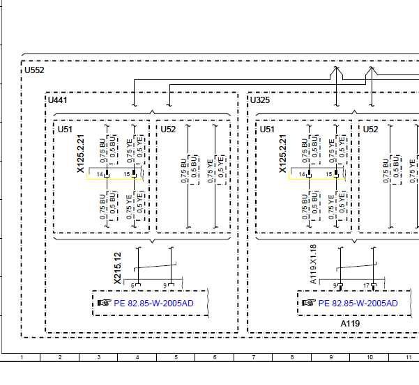419x385 pixels.
Task: Select the A119 component label
Action: tap(350, 324)
